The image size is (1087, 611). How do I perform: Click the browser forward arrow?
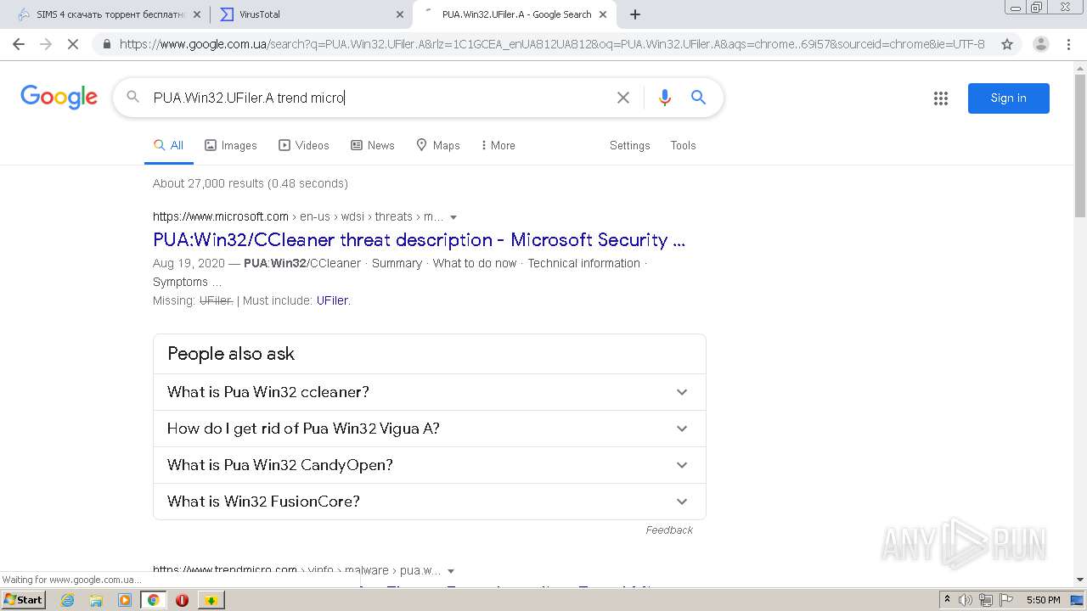coord(46,44)
